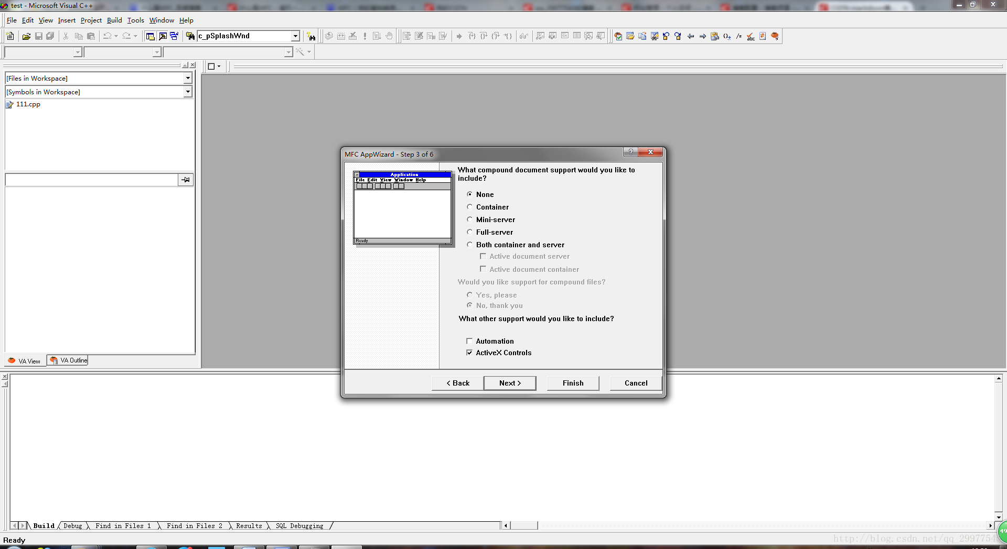The image size is (1007, 549).
Task: Click the Copy toolbar icon
Action: (x=79, y=36)
